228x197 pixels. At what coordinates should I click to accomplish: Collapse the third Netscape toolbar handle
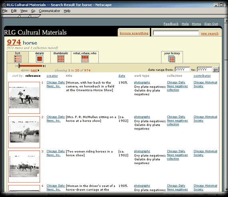34,16
